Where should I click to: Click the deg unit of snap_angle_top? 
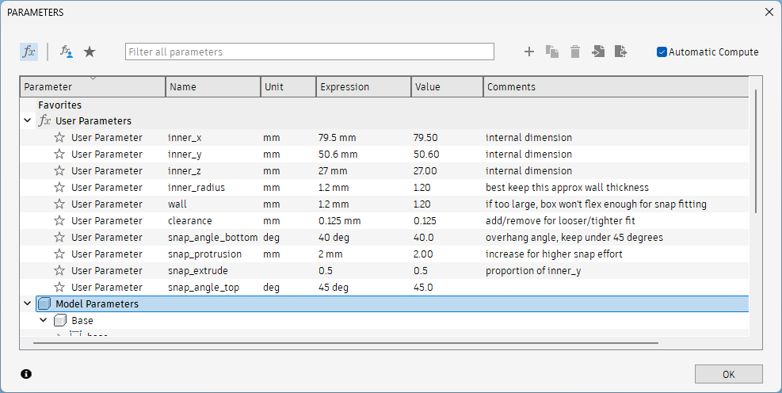[x=271, y=288]
